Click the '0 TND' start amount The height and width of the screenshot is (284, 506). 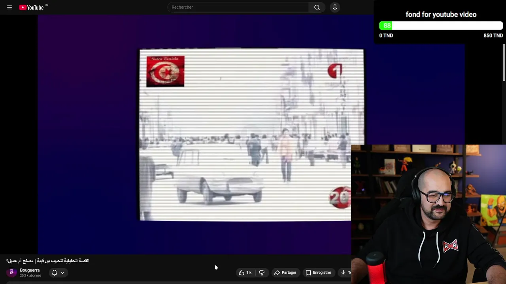click(x=386, y=35)
